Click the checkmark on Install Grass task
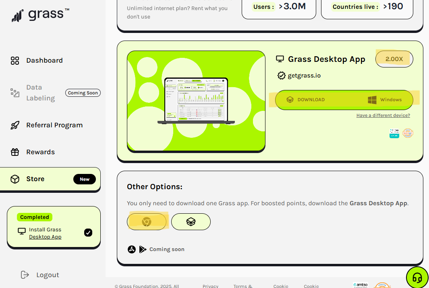 [x=88, y=233]
